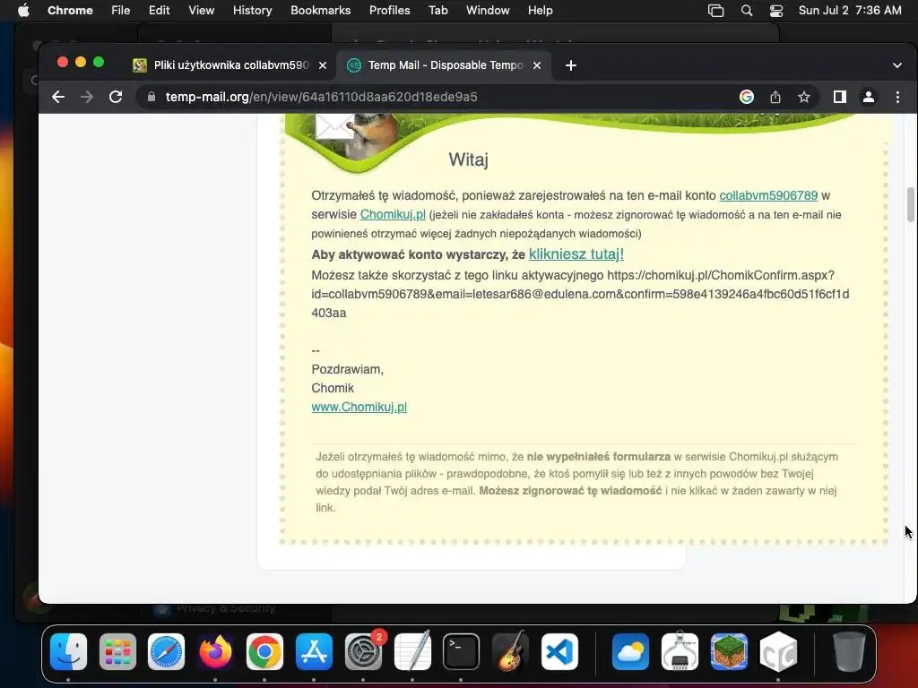Click the browser forward arrow
The height and width of the screenshot is (688, 918).
coord(87,97)
